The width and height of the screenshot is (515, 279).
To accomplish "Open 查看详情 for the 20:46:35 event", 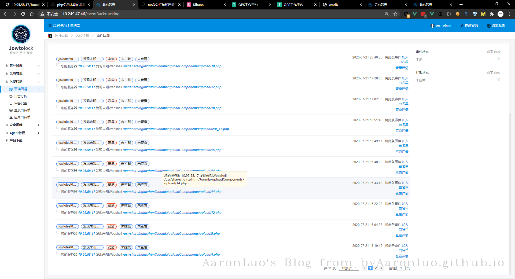I will tap(402, 68).
